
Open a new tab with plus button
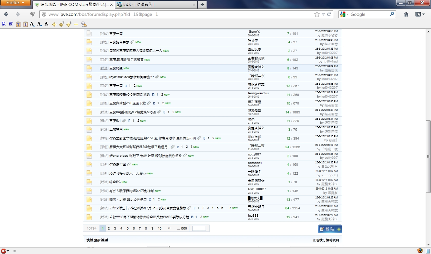[x=202, y=5]
